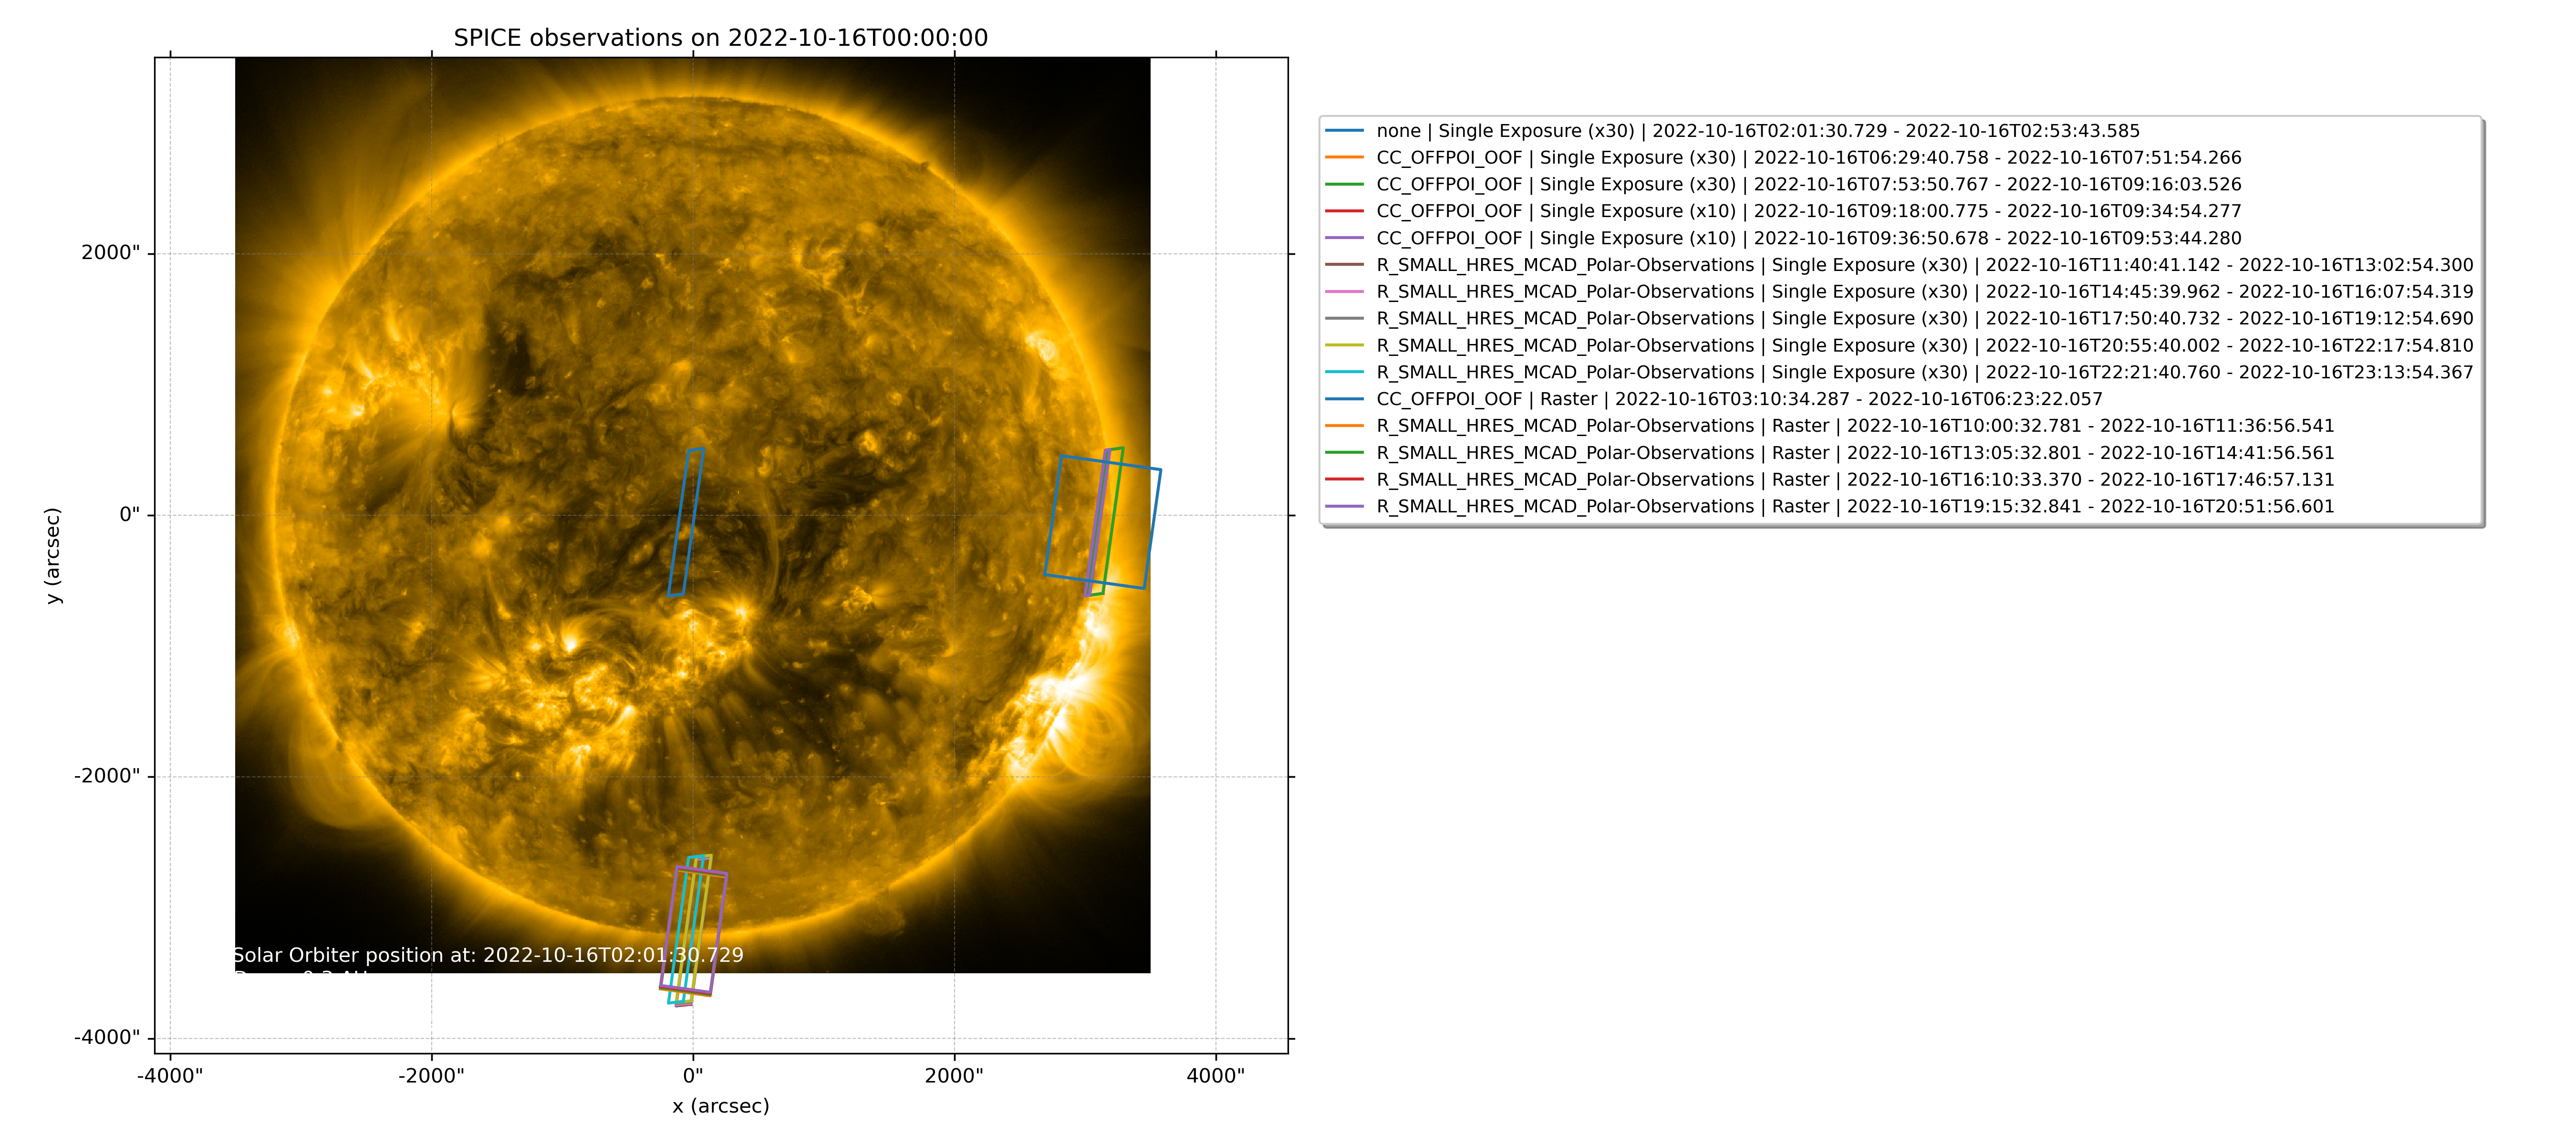This screenshot has height=1145, width=2576.
Task: Click the x (arcsec) axis label
Action: tap(720, 1106)
